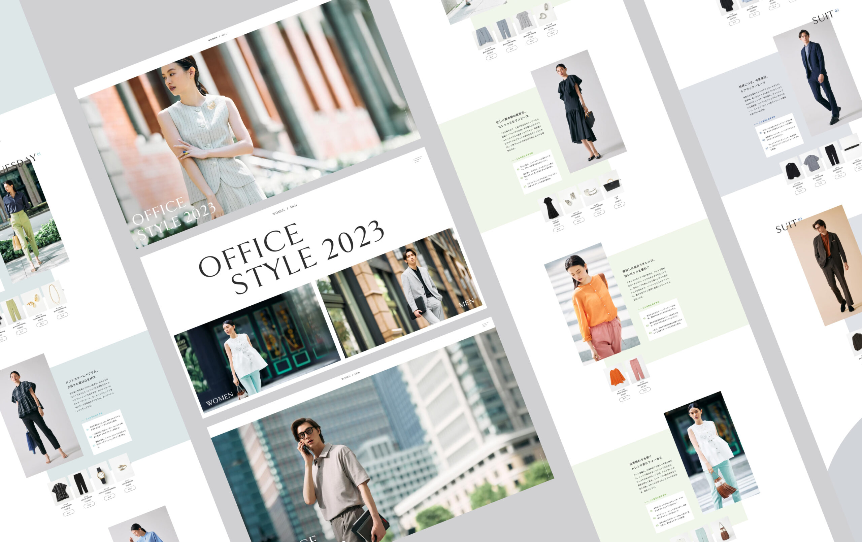
Task: Open the black men's jacket thumbnail
Action: pos(792,170)
